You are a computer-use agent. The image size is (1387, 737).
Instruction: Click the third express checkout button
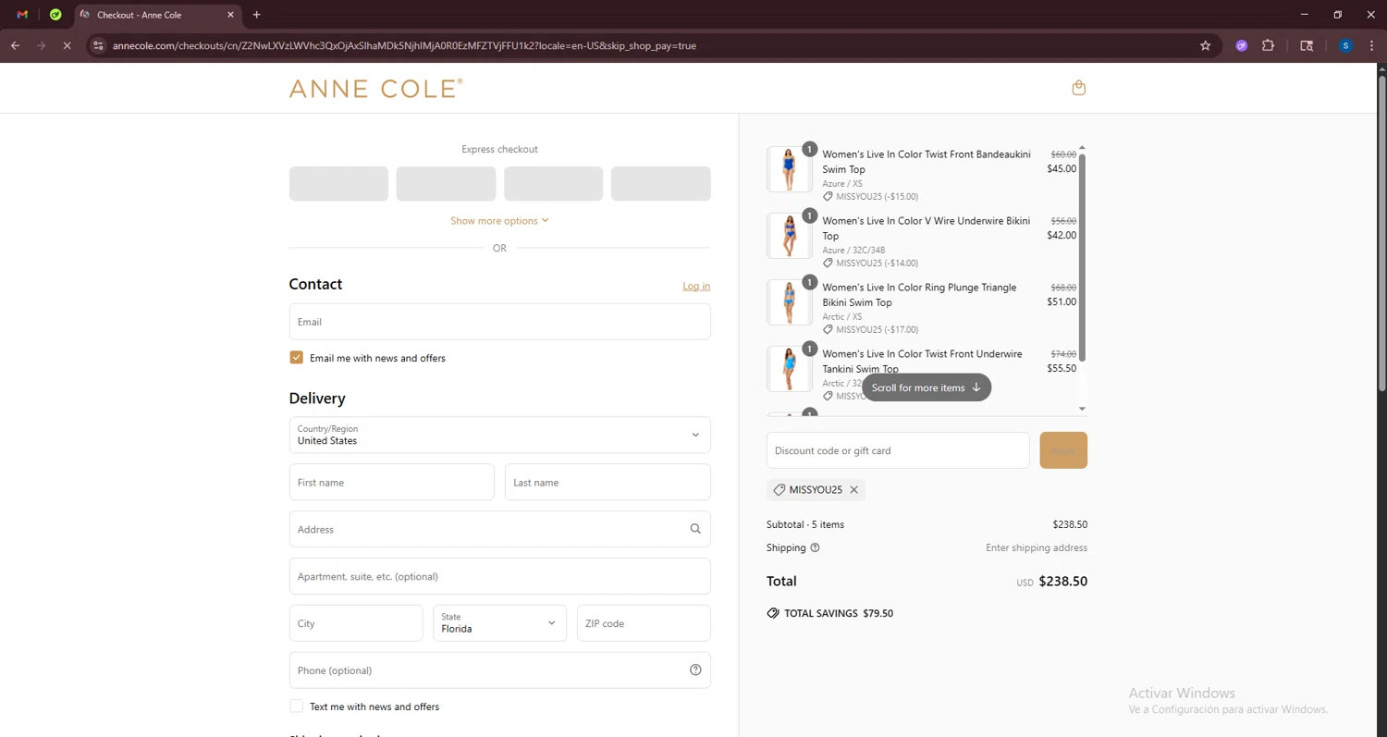tap(553, 183)
